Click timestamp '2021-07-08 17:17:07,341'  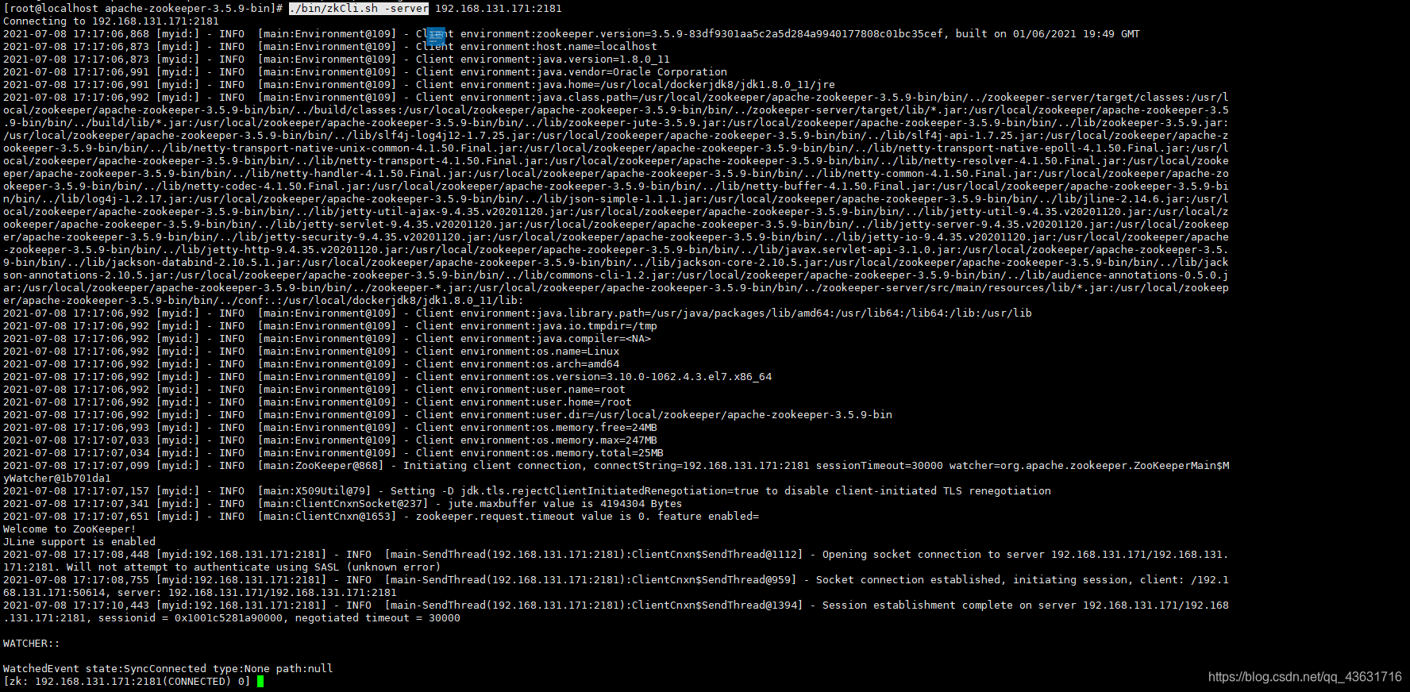[x=76, y=504]
